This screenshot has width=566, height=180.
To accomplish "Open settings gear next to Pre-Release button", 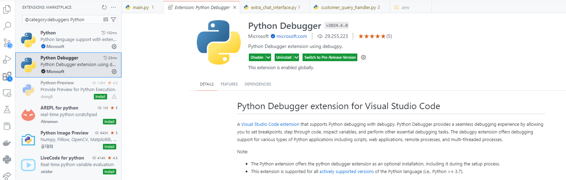I will click(x=363, y=57).
